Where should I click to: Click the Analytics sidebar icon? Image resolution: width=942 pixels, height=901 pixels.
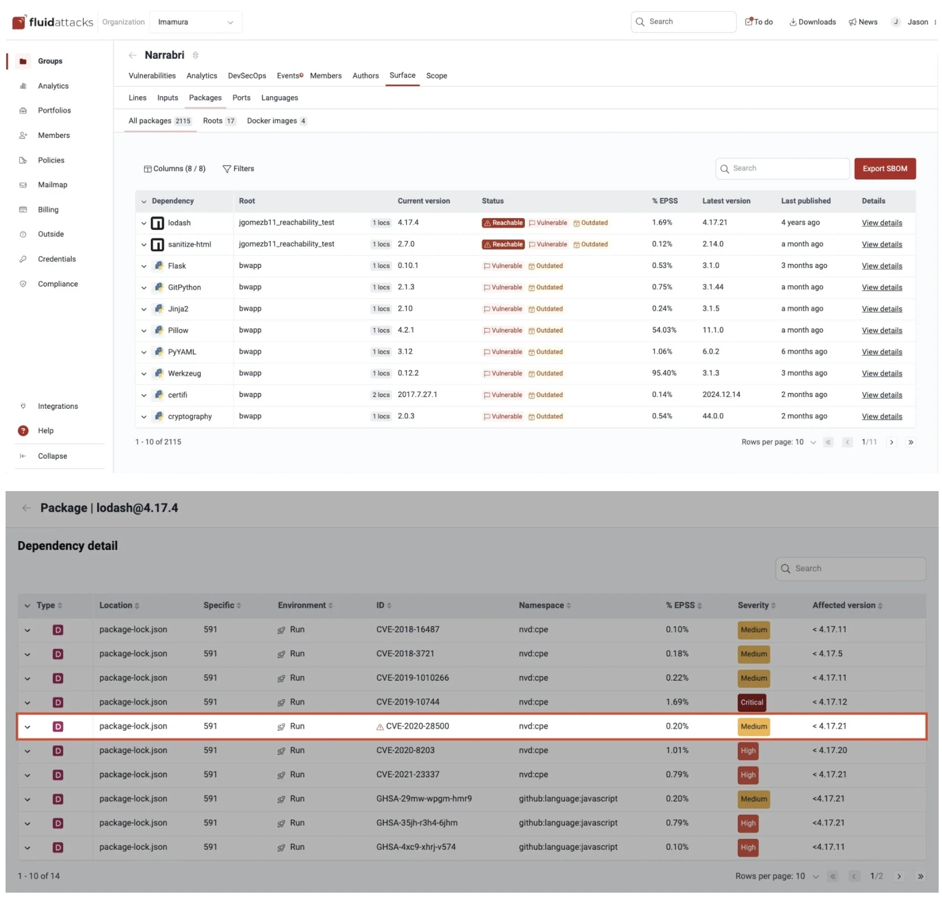coord(23,86)
